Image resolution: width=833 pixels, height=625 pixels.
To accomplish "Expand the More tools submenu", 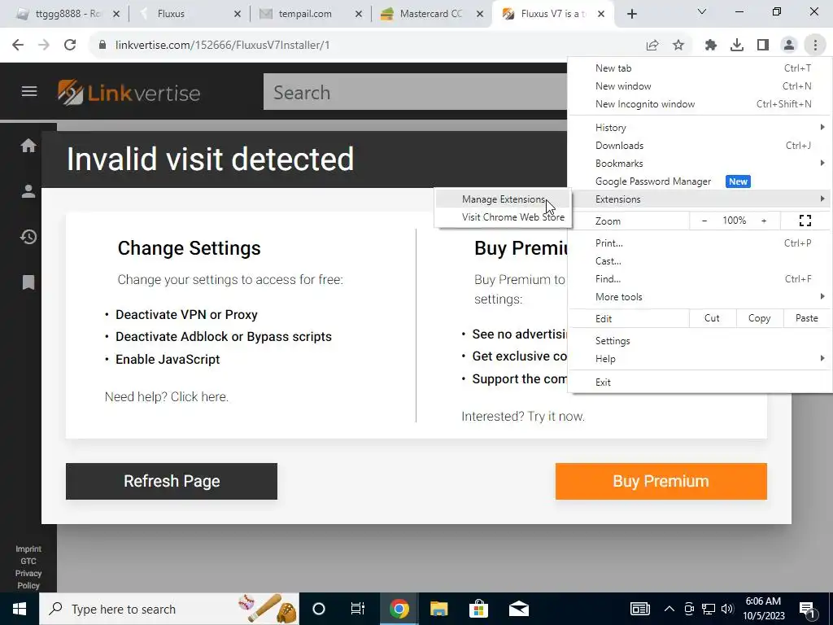I will point(700,296).
